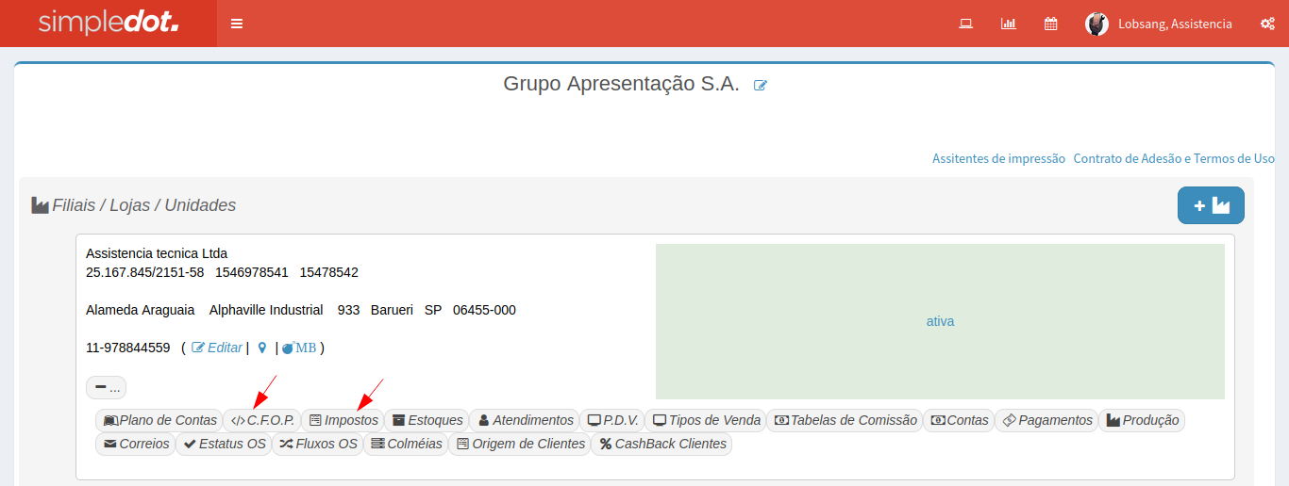Open Assitentes de impressão link
This screenshot has width=1289, height=486.
(998, 158)
